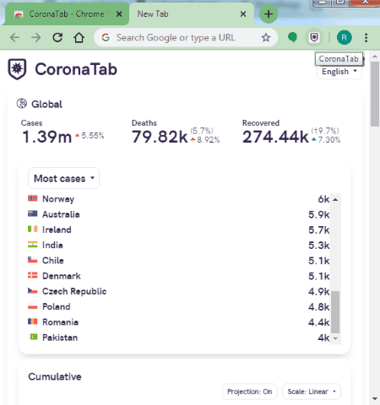Open the English language dropdown
The width and height of the screenshot is (380, 405).
click(339, 72)
